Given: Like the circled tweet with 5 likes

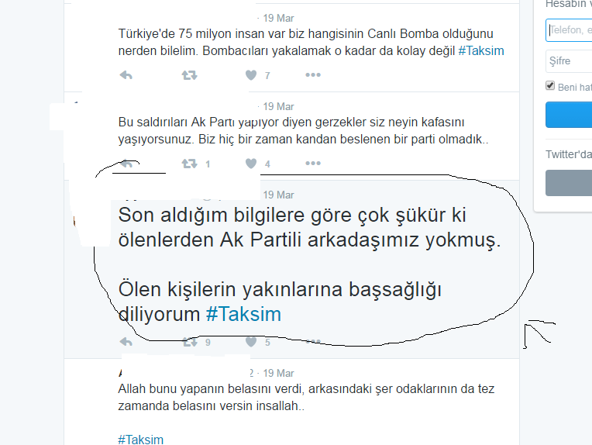Looking at the screenshot, I should click(x=251, y=342).
